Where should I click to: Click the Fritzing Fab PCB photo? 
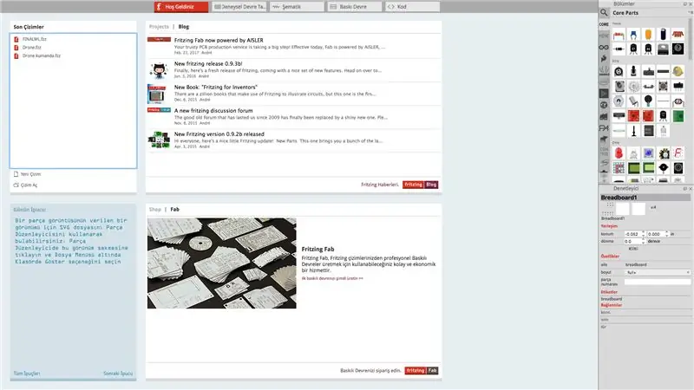pyautogui.click(x=222, y=263)
